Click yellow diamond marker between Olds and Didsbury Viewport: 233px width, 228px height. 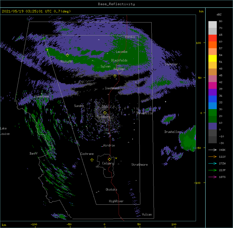pyautogui.click(x=105, y=113)
